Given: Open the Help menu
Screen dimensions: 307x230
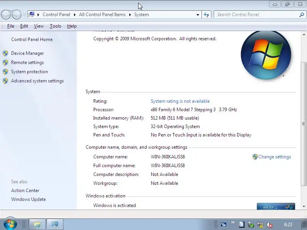Looking at the screenshot, I should (72, 26).
